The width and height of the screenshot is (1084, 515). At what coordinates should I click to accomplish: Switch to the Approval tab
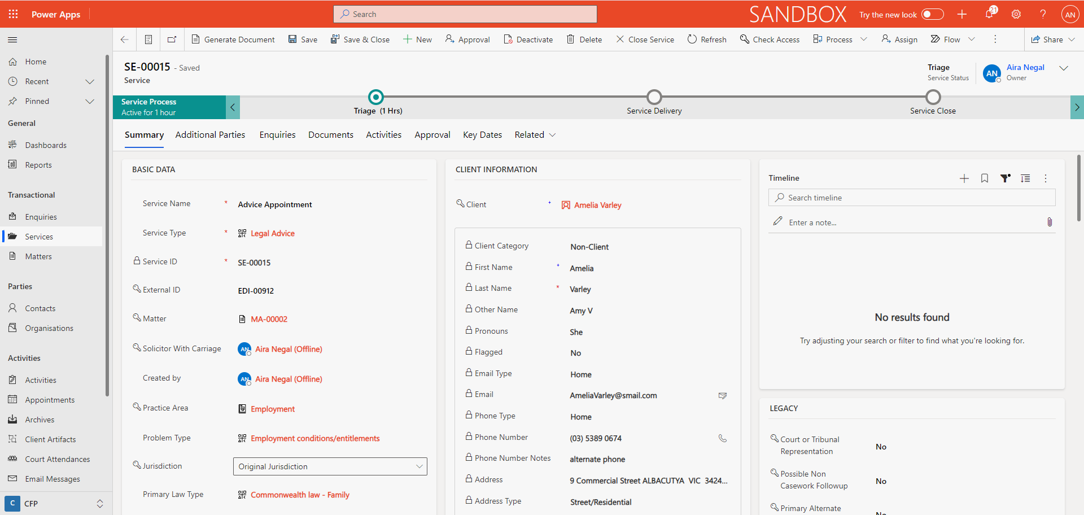[x=432, y=135]
